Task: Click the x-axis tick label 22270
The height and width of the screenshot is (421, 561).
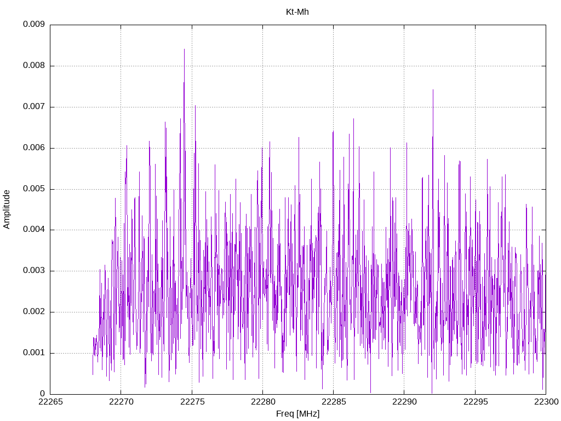Action: (x=121, y=402)
